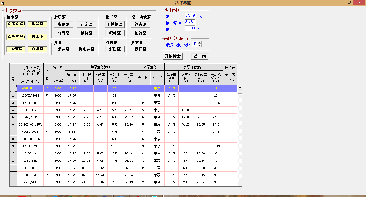Screen dimensions: 366x197
Task: Select pump model KZ100-50B
Action: tap(30, 103)
